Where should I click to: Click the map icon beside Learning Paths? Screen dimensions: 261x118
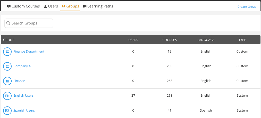84,6
